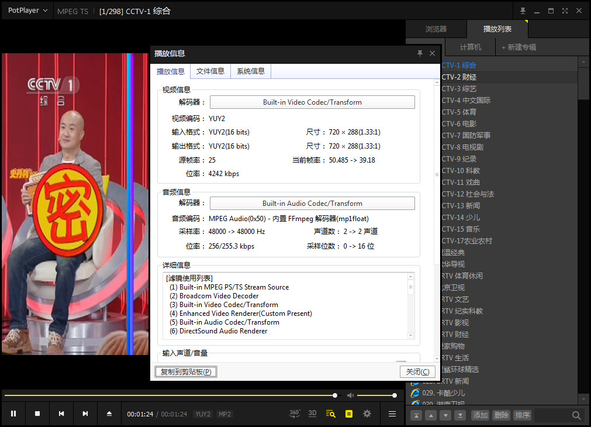Click the 排序 playlist button
Viewport: 591px width, 427px height.
pyautogui.click(x=523, y=415)
